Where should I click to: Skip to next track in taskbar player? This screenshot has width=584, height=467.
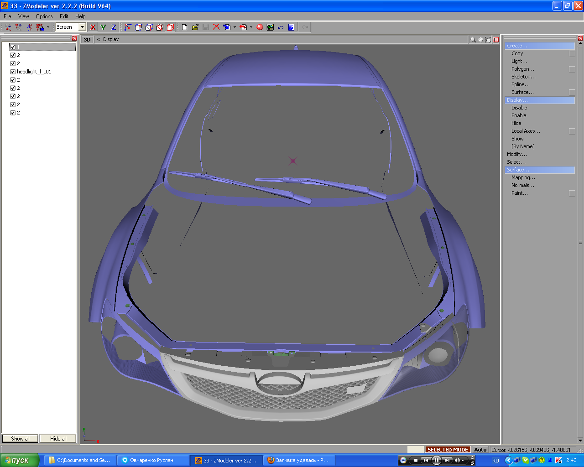pyautogui.click(x=447, y=460)
